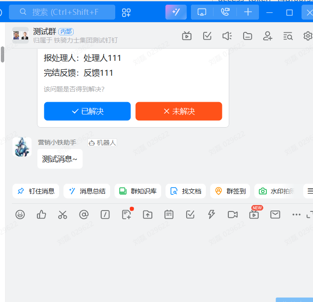Insert an @ mention
313x302 pixels.
point(84,215)
